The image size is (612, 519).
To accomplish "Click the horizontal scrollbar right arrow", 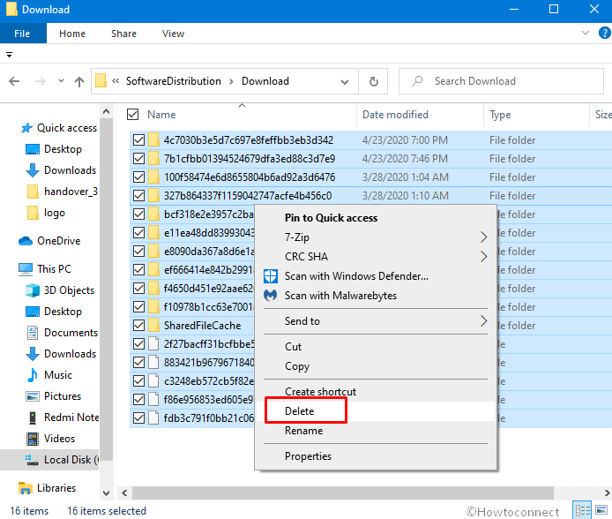I will tap(607, 493).
